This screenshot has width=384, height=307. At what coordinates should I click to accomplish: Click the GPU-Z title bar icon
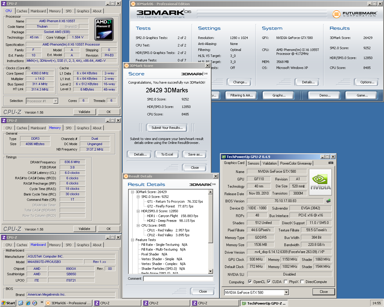point(224,157)
